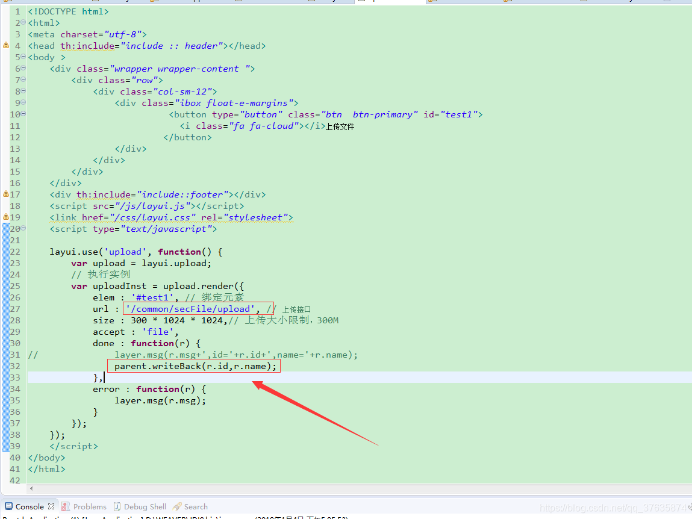Collapse the html element fold on line 2
The width and height of the screenshot is (692, 519).
point(22,22)
